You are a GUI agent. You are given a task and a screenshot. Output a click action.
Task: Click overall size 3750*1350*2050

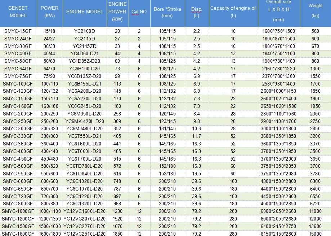point(278,166)
